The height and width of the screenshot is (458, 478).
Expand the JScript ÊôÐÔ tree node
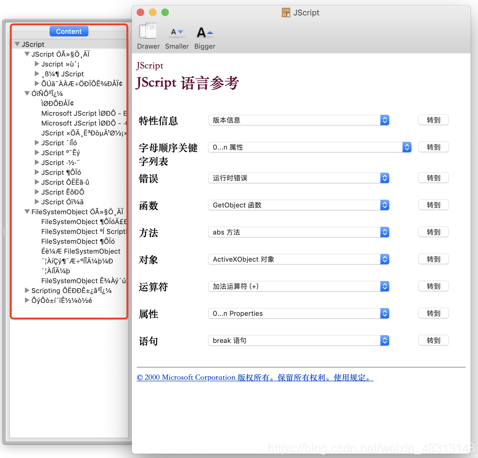click(37, 192)
